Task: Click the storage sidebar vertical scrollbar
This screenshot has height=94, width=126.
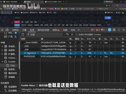Action: [x=19, y=56]
